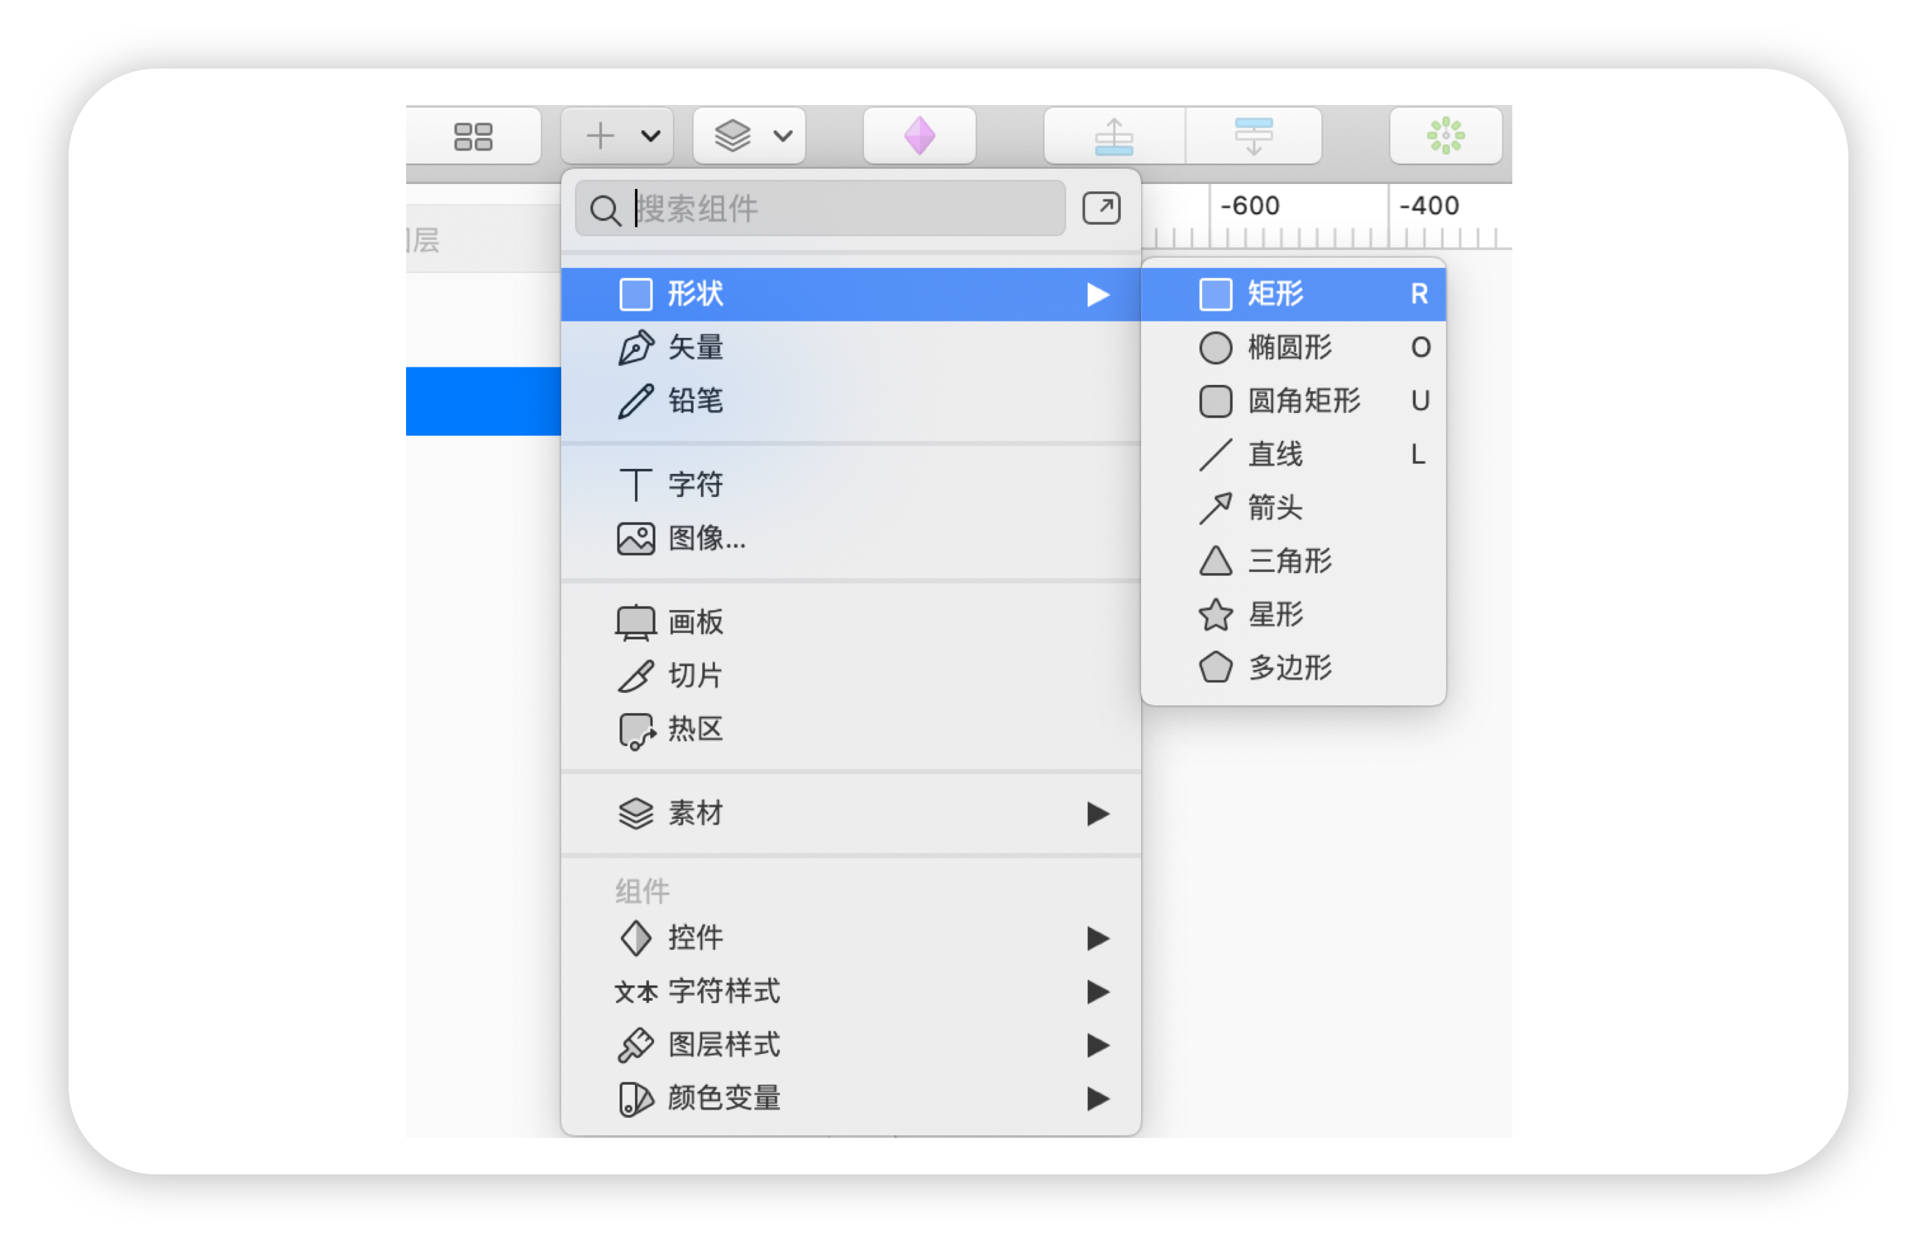The height and width of the screenshot is (1243, 1917).
Task: Click the pink diamond component icon
Action: 919,136
